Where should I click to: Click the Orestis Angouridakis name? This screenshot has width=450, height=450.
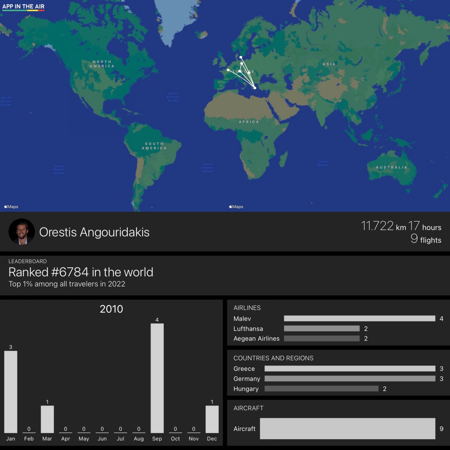click(94, 232)
